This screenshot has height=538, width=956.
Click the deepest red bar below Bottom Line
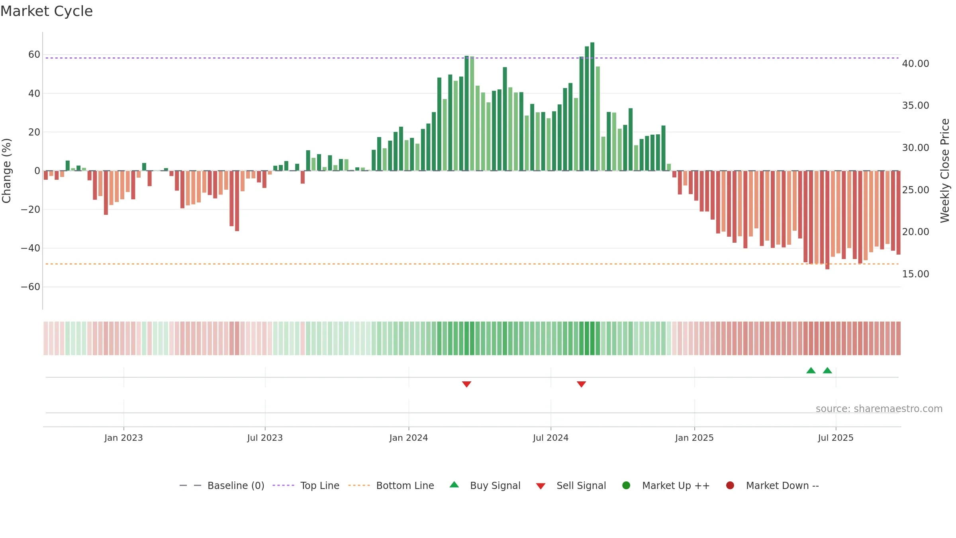[827, 220]
